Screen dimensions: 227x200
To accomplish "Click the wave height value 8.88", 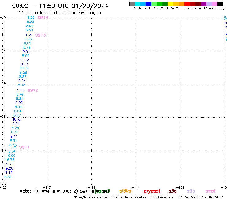I will (x=11, y=156).
